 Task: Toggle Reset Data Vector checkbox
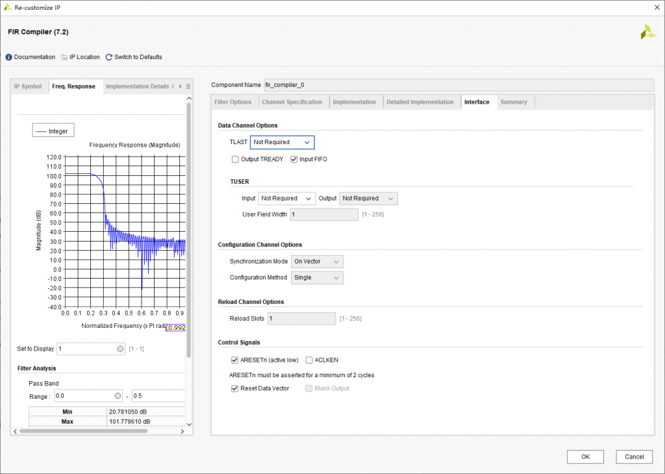(234, 389)
